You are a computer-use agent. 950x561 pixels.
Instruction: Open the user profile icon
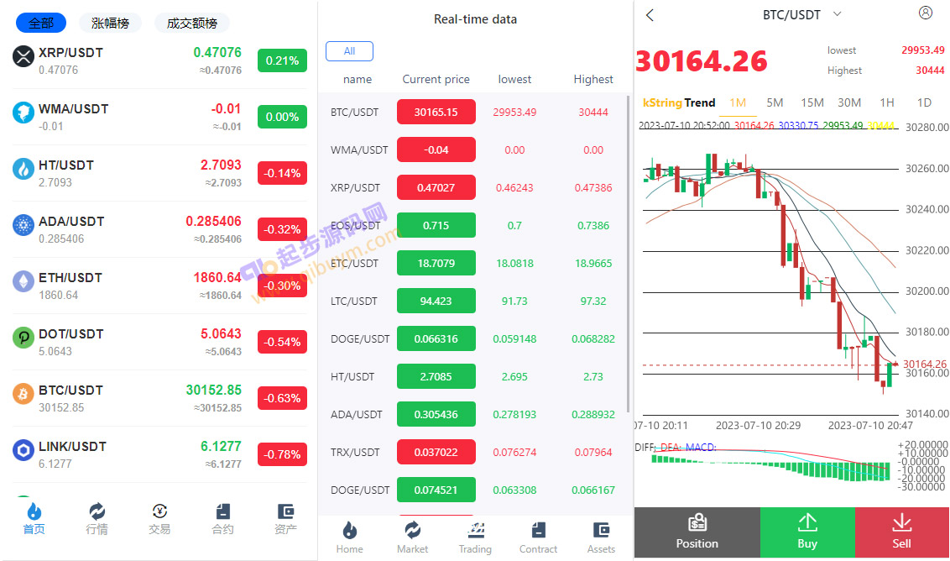click(x=925, y=13)
